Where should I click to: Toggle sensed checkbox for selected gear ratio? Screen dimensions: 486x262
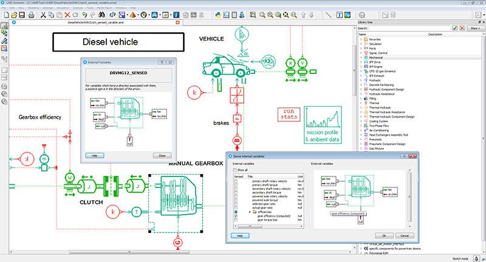tap(236, 204)
